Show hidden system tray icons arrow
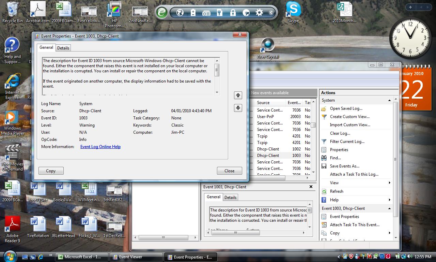The height and width of the screenshot is (262, 436). tap(339, 257)
